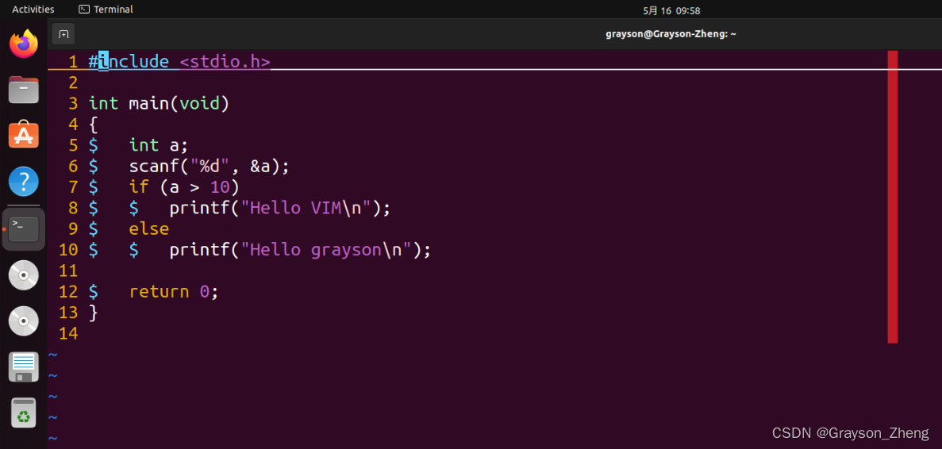
Task: Open the Trash in the dock
Action: [x=24, y=413]
